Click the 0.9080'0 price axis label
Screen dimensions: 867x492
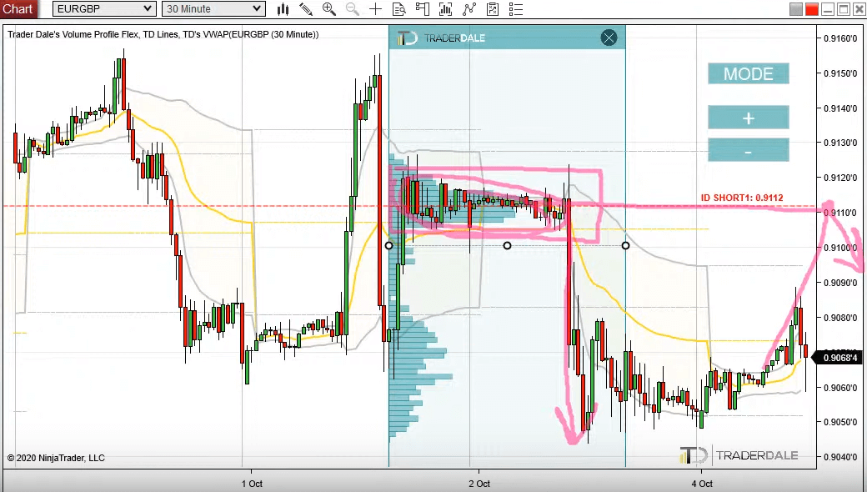tap(840, 318)
